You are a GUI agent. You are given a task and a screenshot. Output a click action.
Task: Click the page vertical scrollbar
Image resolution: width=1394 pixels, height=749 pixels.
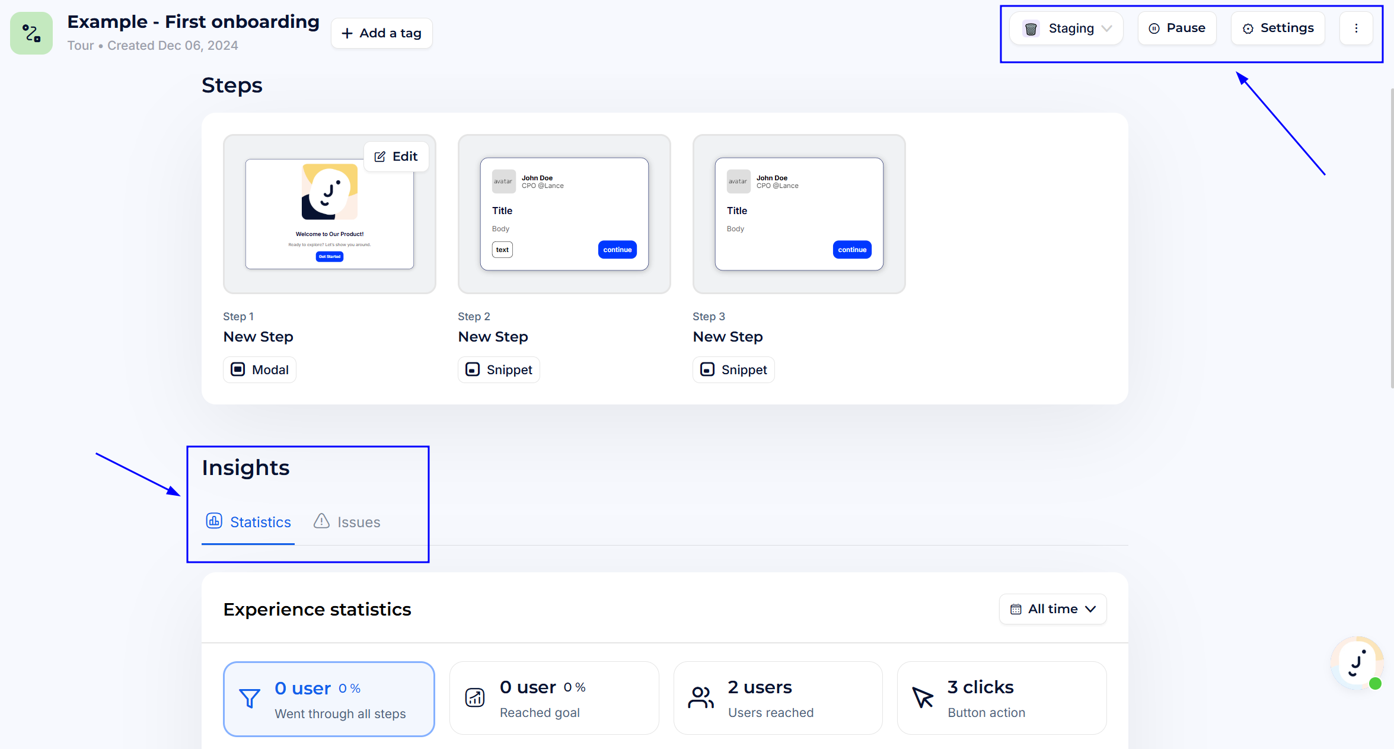pyautogui.click(x=1392, y=237)
